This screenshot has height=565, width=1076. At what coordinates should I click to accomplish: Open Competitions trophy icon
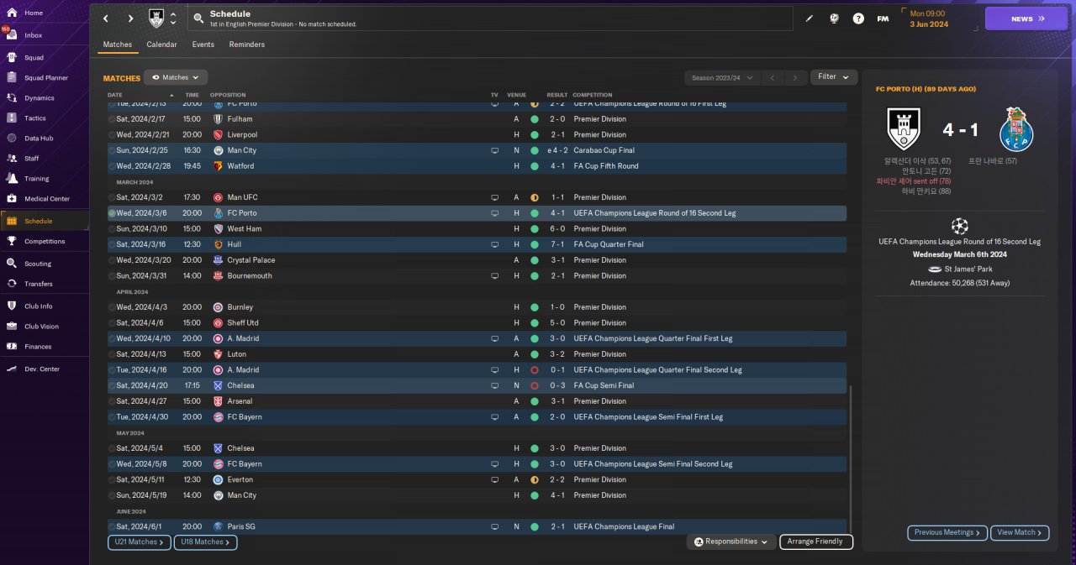click(x=12, y=242)
